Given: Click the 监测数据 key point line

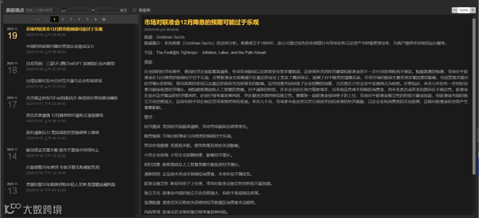Looking at the screenshot, I should [200, 202].
